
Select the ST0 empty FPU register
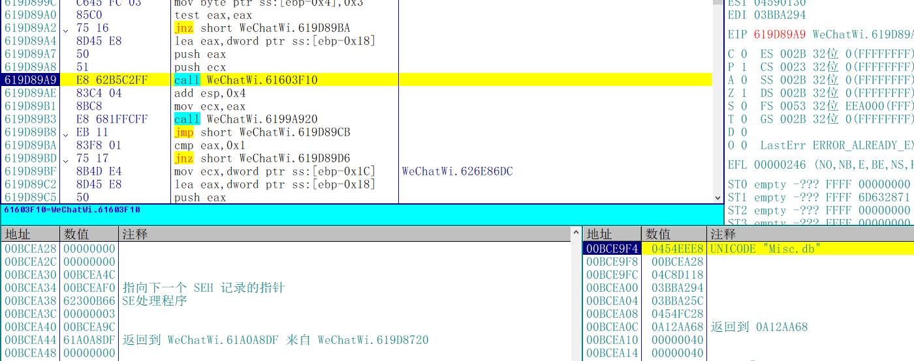pos(821,184)
